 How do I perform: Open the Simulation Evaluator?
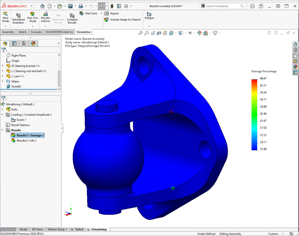click(x=18, y=16)
